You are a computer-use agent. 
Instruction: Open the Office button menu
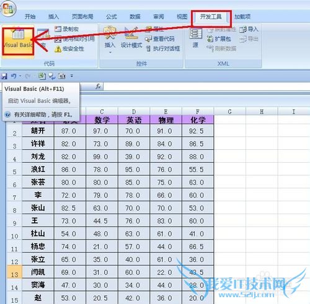8,9
